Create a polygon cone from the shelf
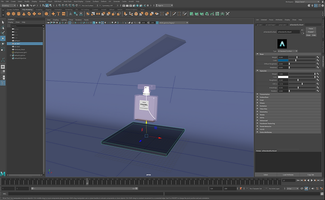This screenshot has width=325, height=200. pyautogui.click(x=24, y=14)
